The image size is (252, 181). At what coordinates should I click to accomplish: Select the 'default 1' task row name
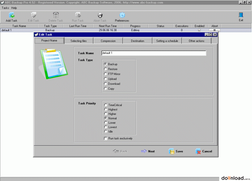[7, 30]
